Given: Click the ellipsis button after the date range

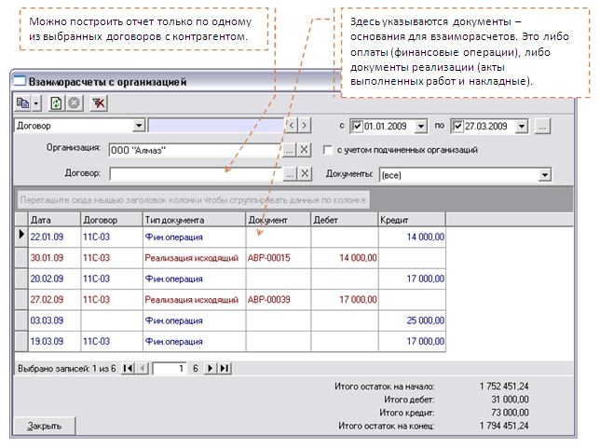Looking at the screenshot, I should point(542,126).
